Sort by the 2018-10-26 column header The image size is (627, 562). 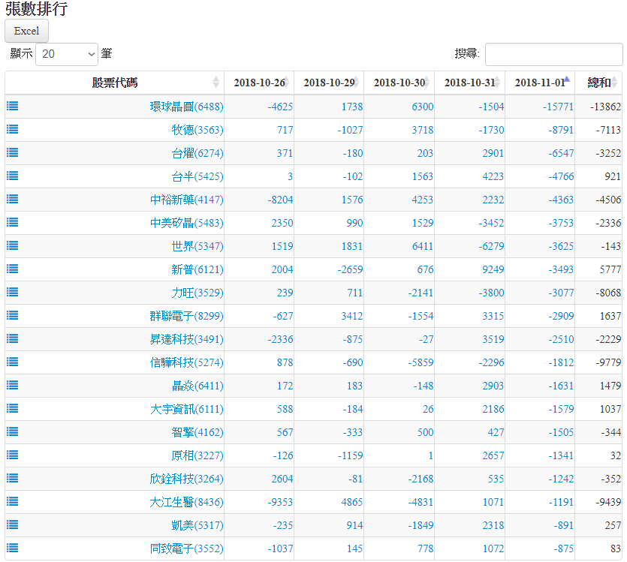[259, 83]
